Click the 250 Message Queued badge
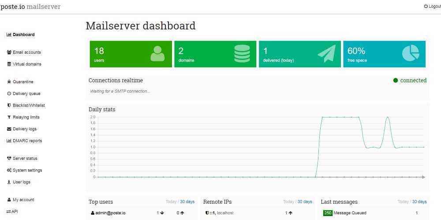Viewport: 441px width, 220px height. tap(328, 213)
